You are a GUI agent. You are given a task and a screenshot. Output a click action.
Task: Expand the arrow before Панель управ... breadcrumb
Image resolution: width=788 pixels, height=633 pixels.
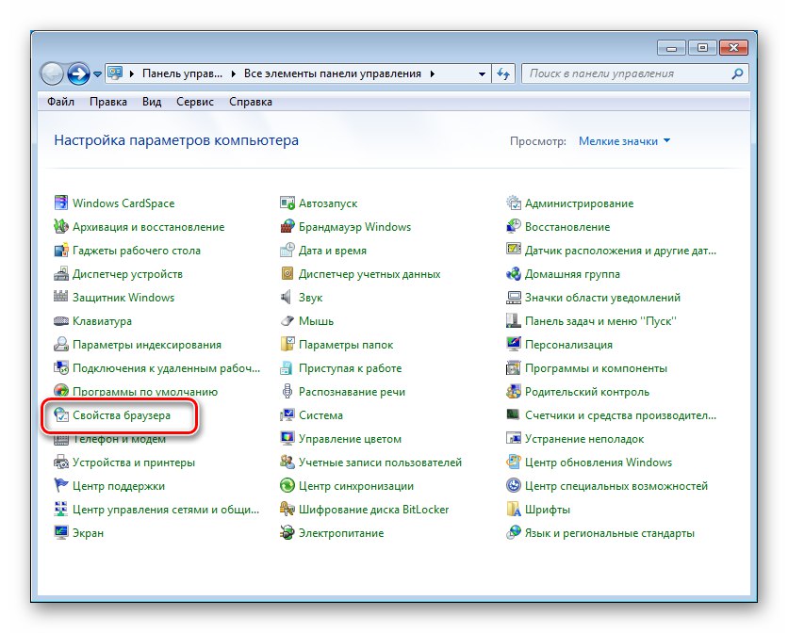(x=132, y=73)
